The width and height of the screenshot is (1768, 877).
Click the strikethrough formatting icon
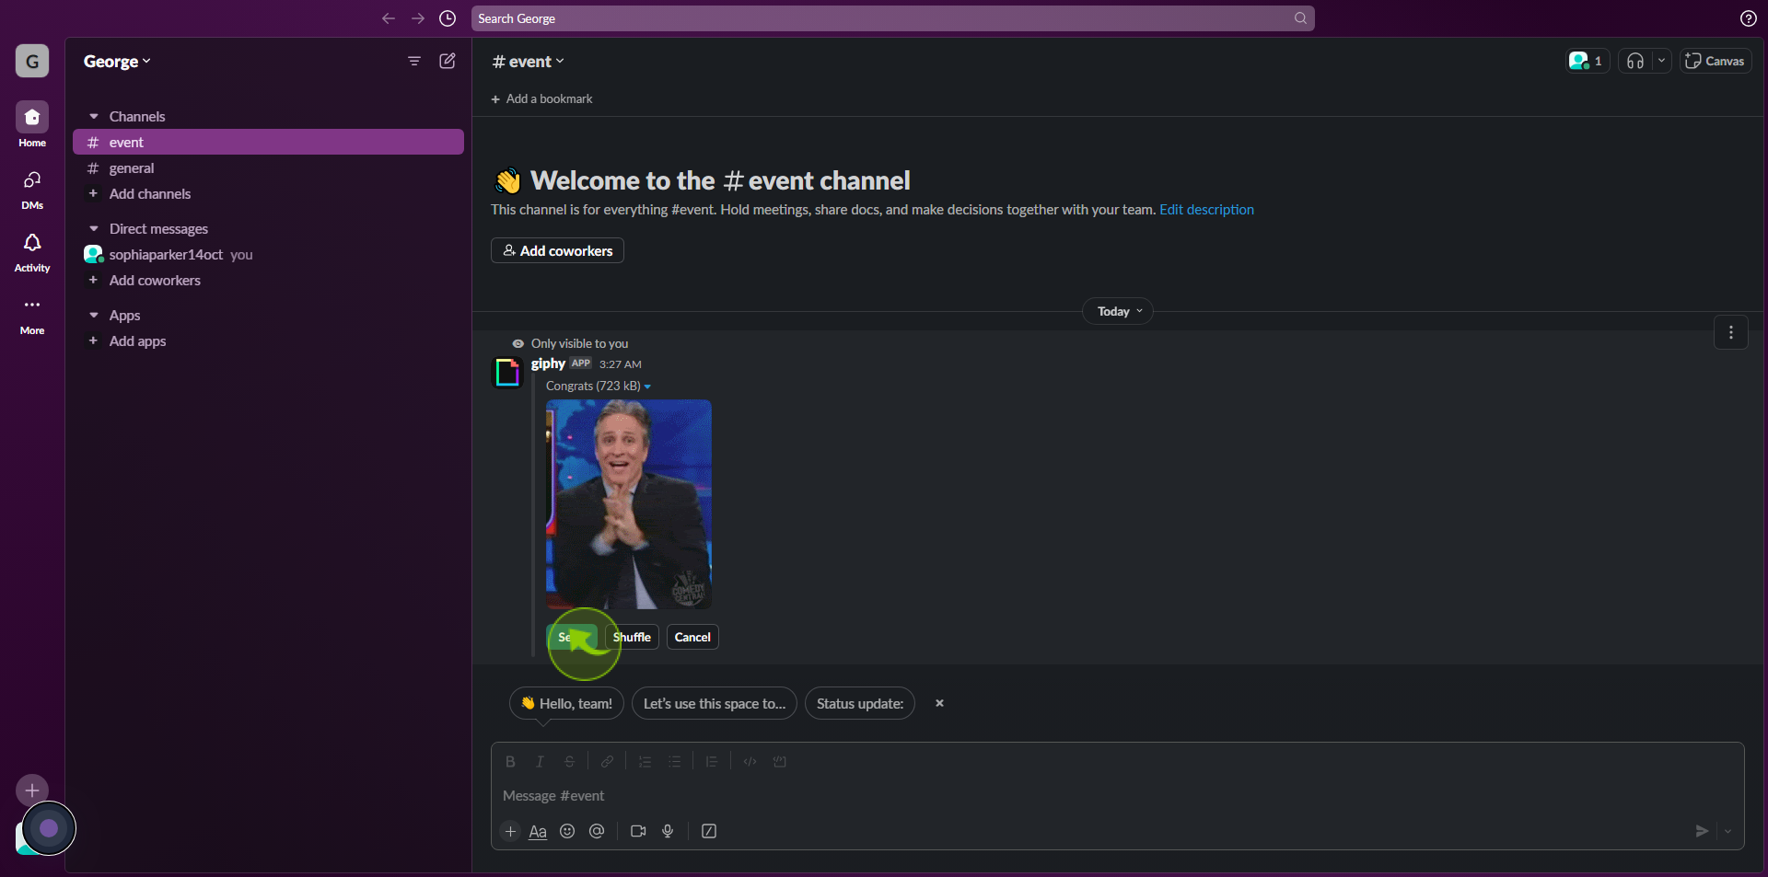coord(569,761)
